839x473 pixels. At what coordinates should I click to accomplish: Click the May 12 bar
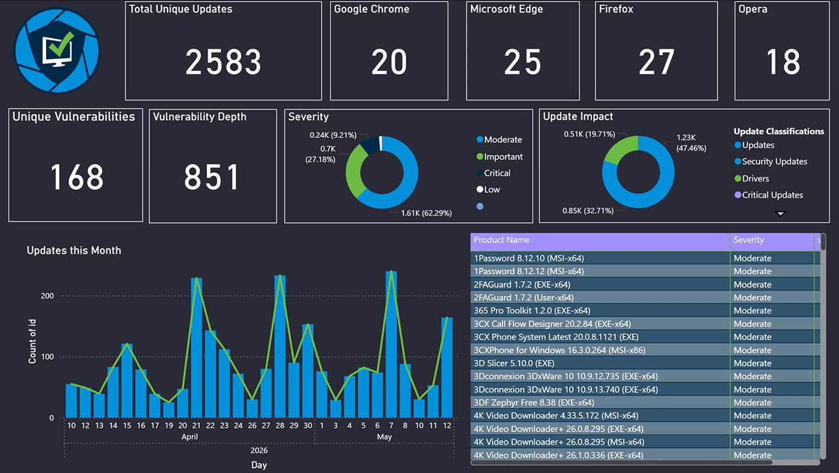(447, 368)
